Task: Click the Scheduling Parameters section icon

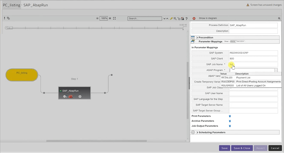Action: tap(193, 132)
